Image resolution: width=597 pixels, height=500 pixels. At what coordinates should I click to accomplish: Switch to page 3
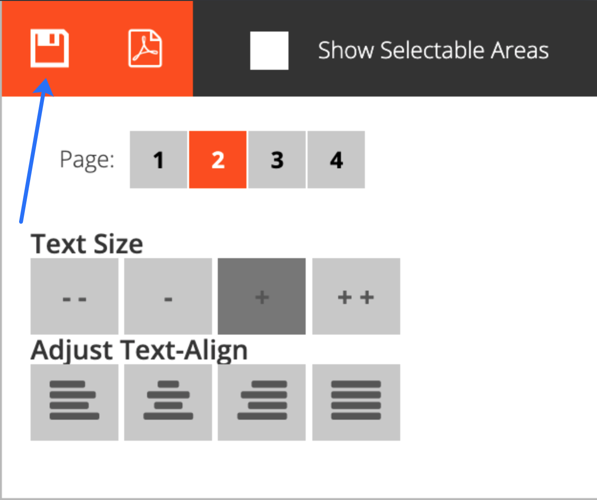(277, 160)
